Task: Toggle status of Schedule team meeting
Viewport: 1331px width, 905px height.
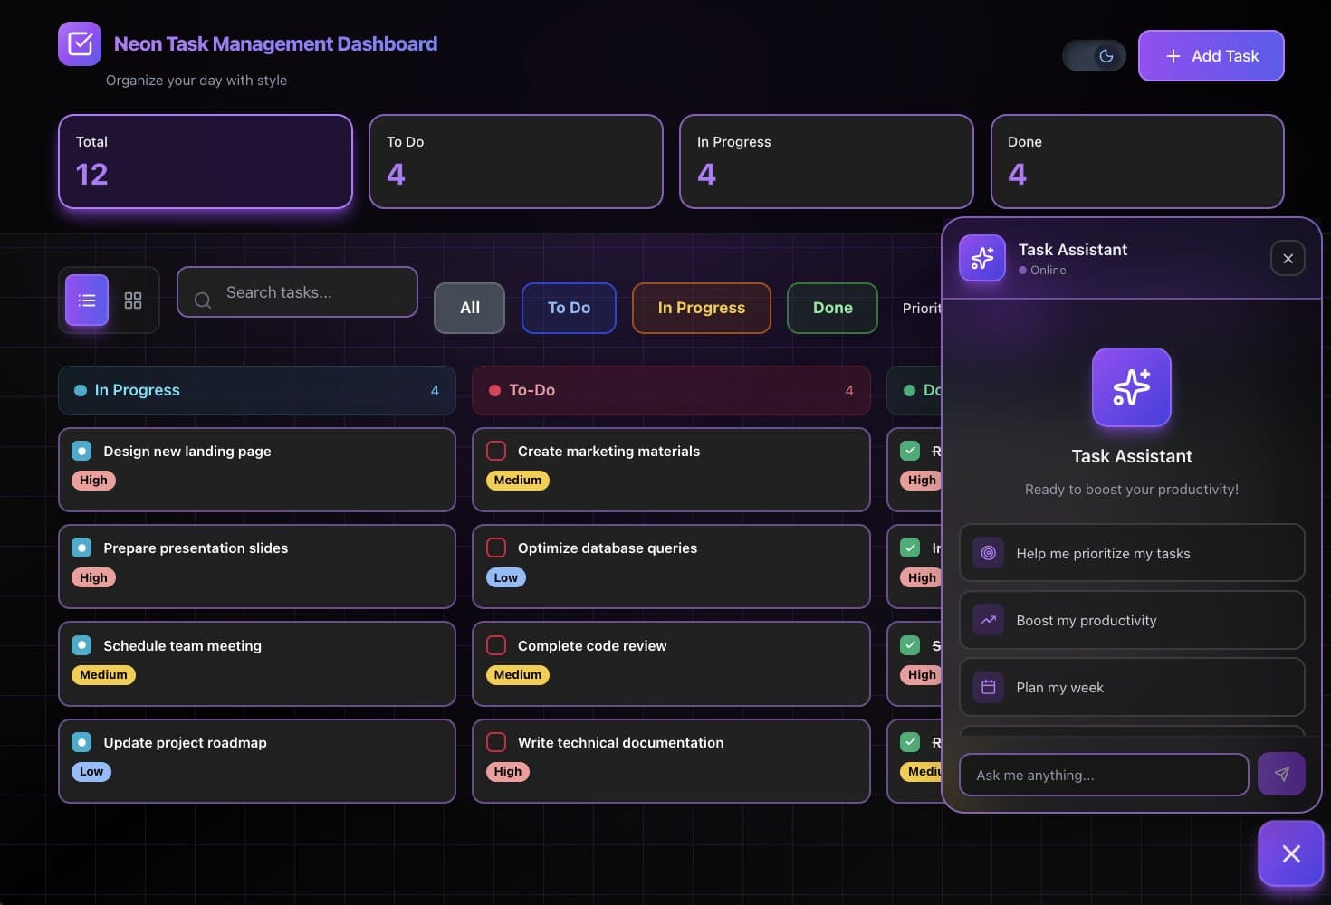Action: coord(81,645)
